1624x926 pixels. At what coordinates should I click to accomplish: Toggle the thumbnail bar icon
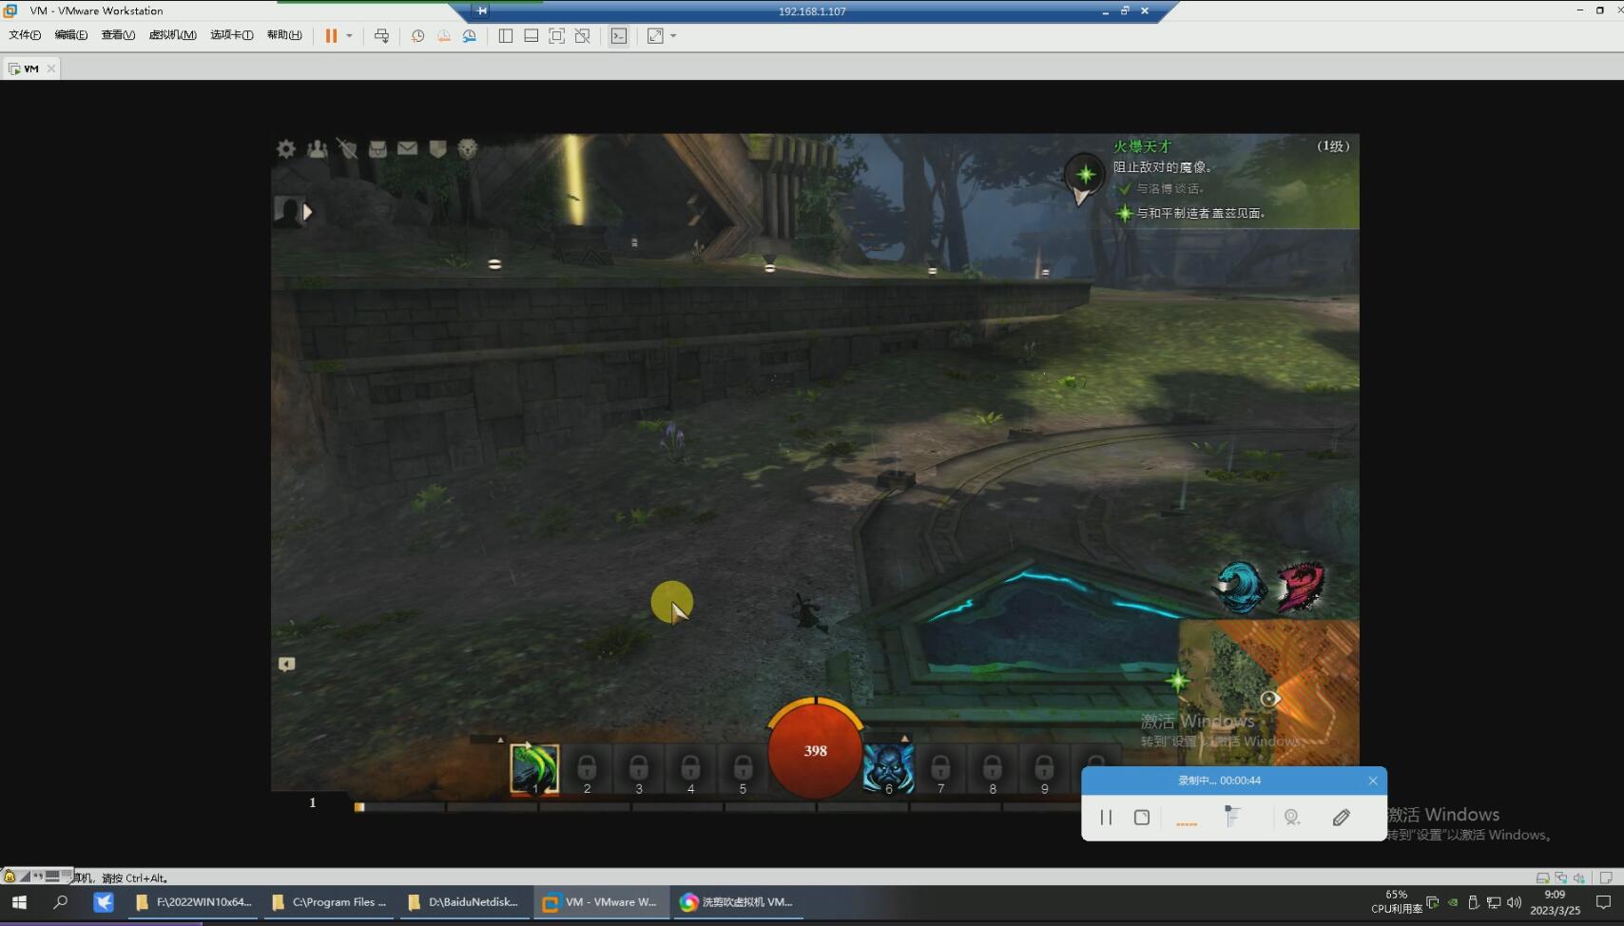532,35
